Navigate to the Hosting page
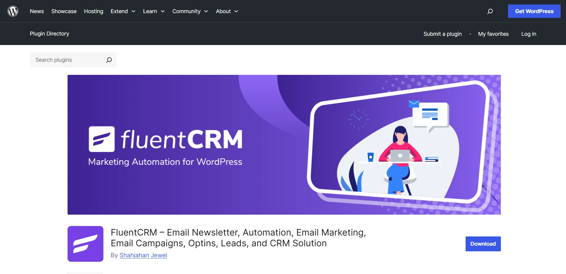The height and width of the screenshot is (274, 566). 93,11
